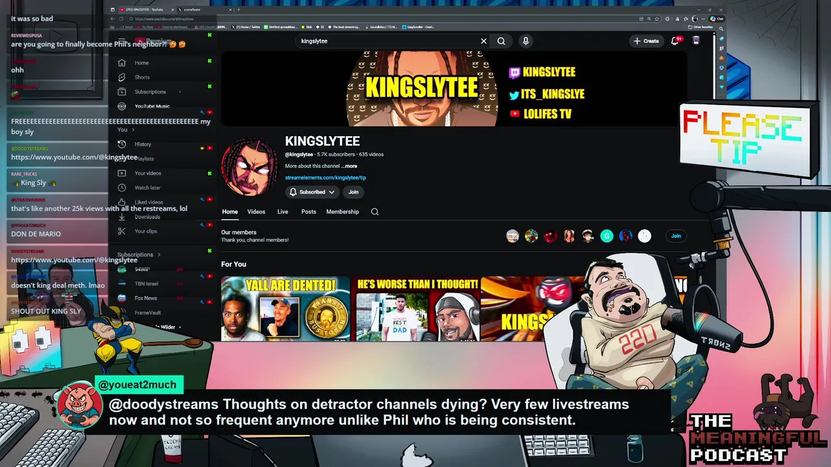Image resolution: width=831 pixels, height=467 pixels.
Task: Open the Subscribed notification dropdown
Action: tap(312, 192)
